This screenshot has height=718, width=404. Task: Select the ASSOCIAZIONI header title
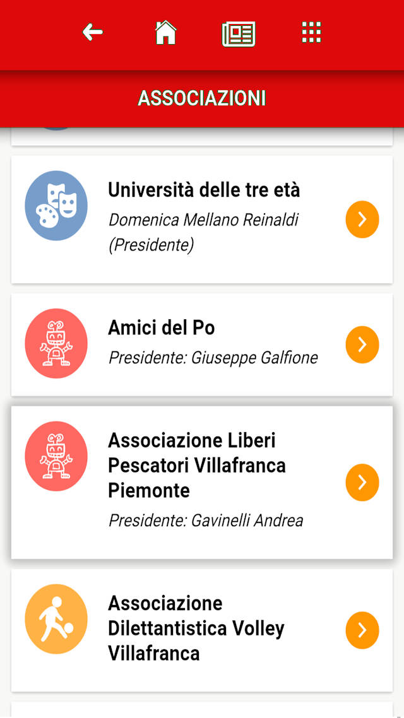coord(202,98)
